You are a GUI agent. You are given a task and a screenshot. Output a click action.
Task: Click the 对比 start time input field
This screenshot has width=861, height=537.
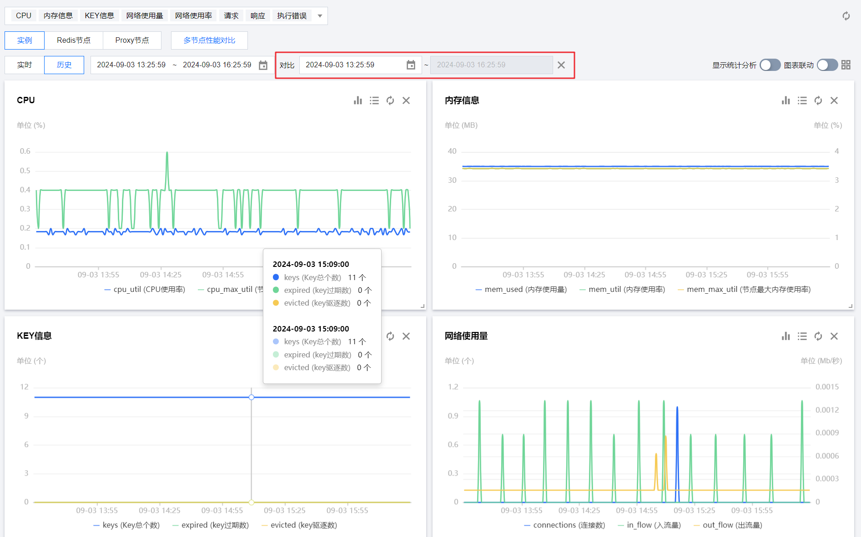click(x=350, y=65)
